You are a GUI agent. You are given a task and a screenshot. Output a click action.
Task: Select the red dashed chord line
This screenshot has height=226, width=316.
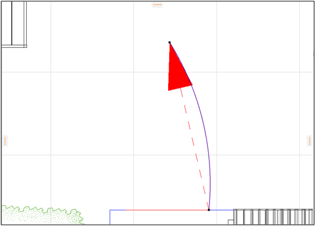[195, 149]
